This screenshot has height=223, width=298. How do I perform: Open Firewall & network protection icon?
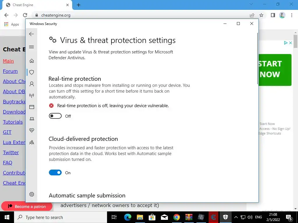coord(32,95)
